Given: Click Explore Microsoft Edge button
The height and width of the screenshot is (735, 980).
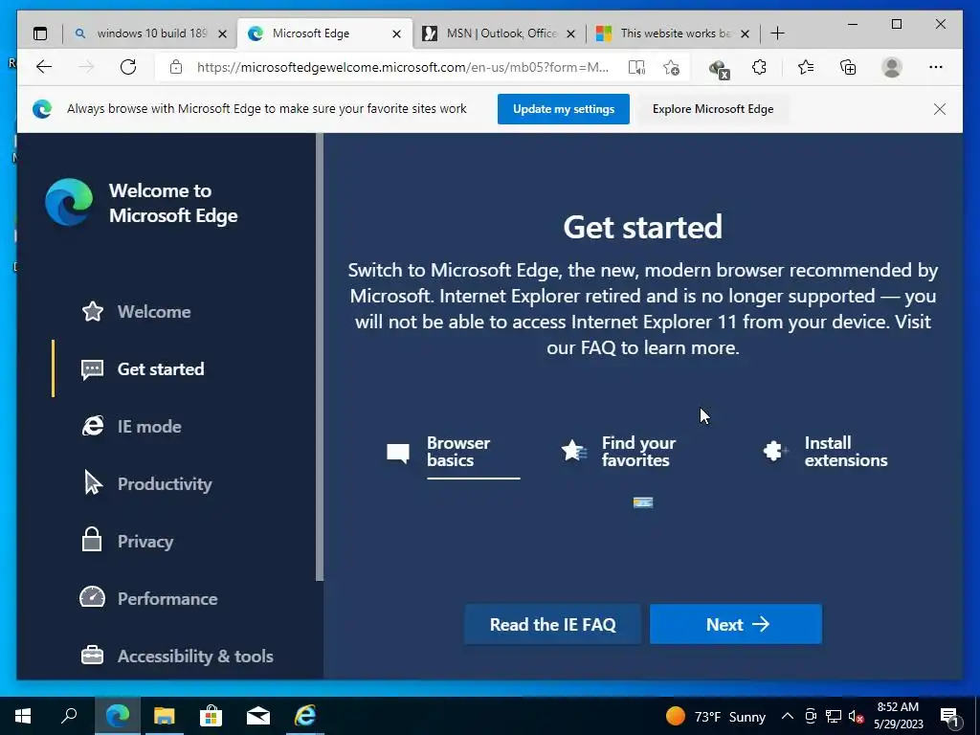Looking at the screenshot, I should 712,109.
